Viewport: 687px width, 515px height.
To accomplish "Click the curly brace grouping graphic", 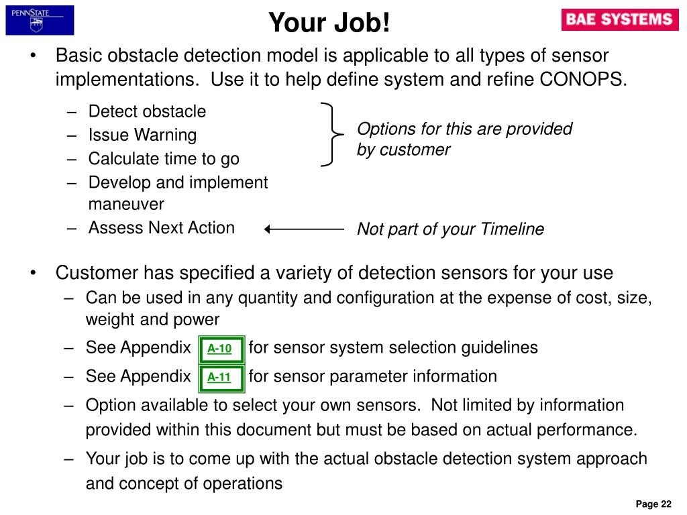I will tap(331, 134).
